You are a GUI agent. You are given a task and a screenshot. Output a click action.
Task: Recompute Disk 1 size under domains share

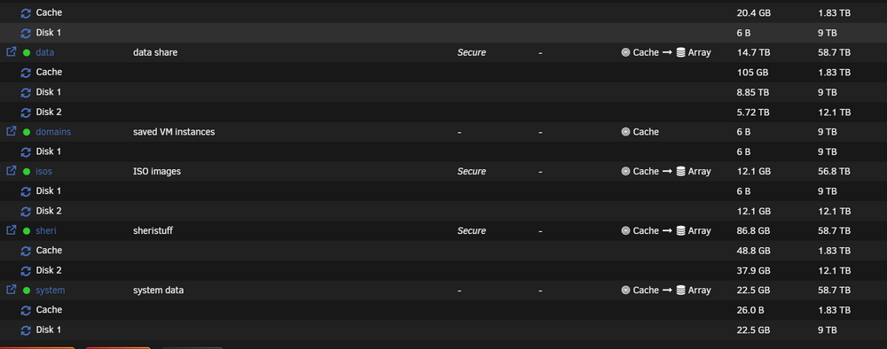26,151
